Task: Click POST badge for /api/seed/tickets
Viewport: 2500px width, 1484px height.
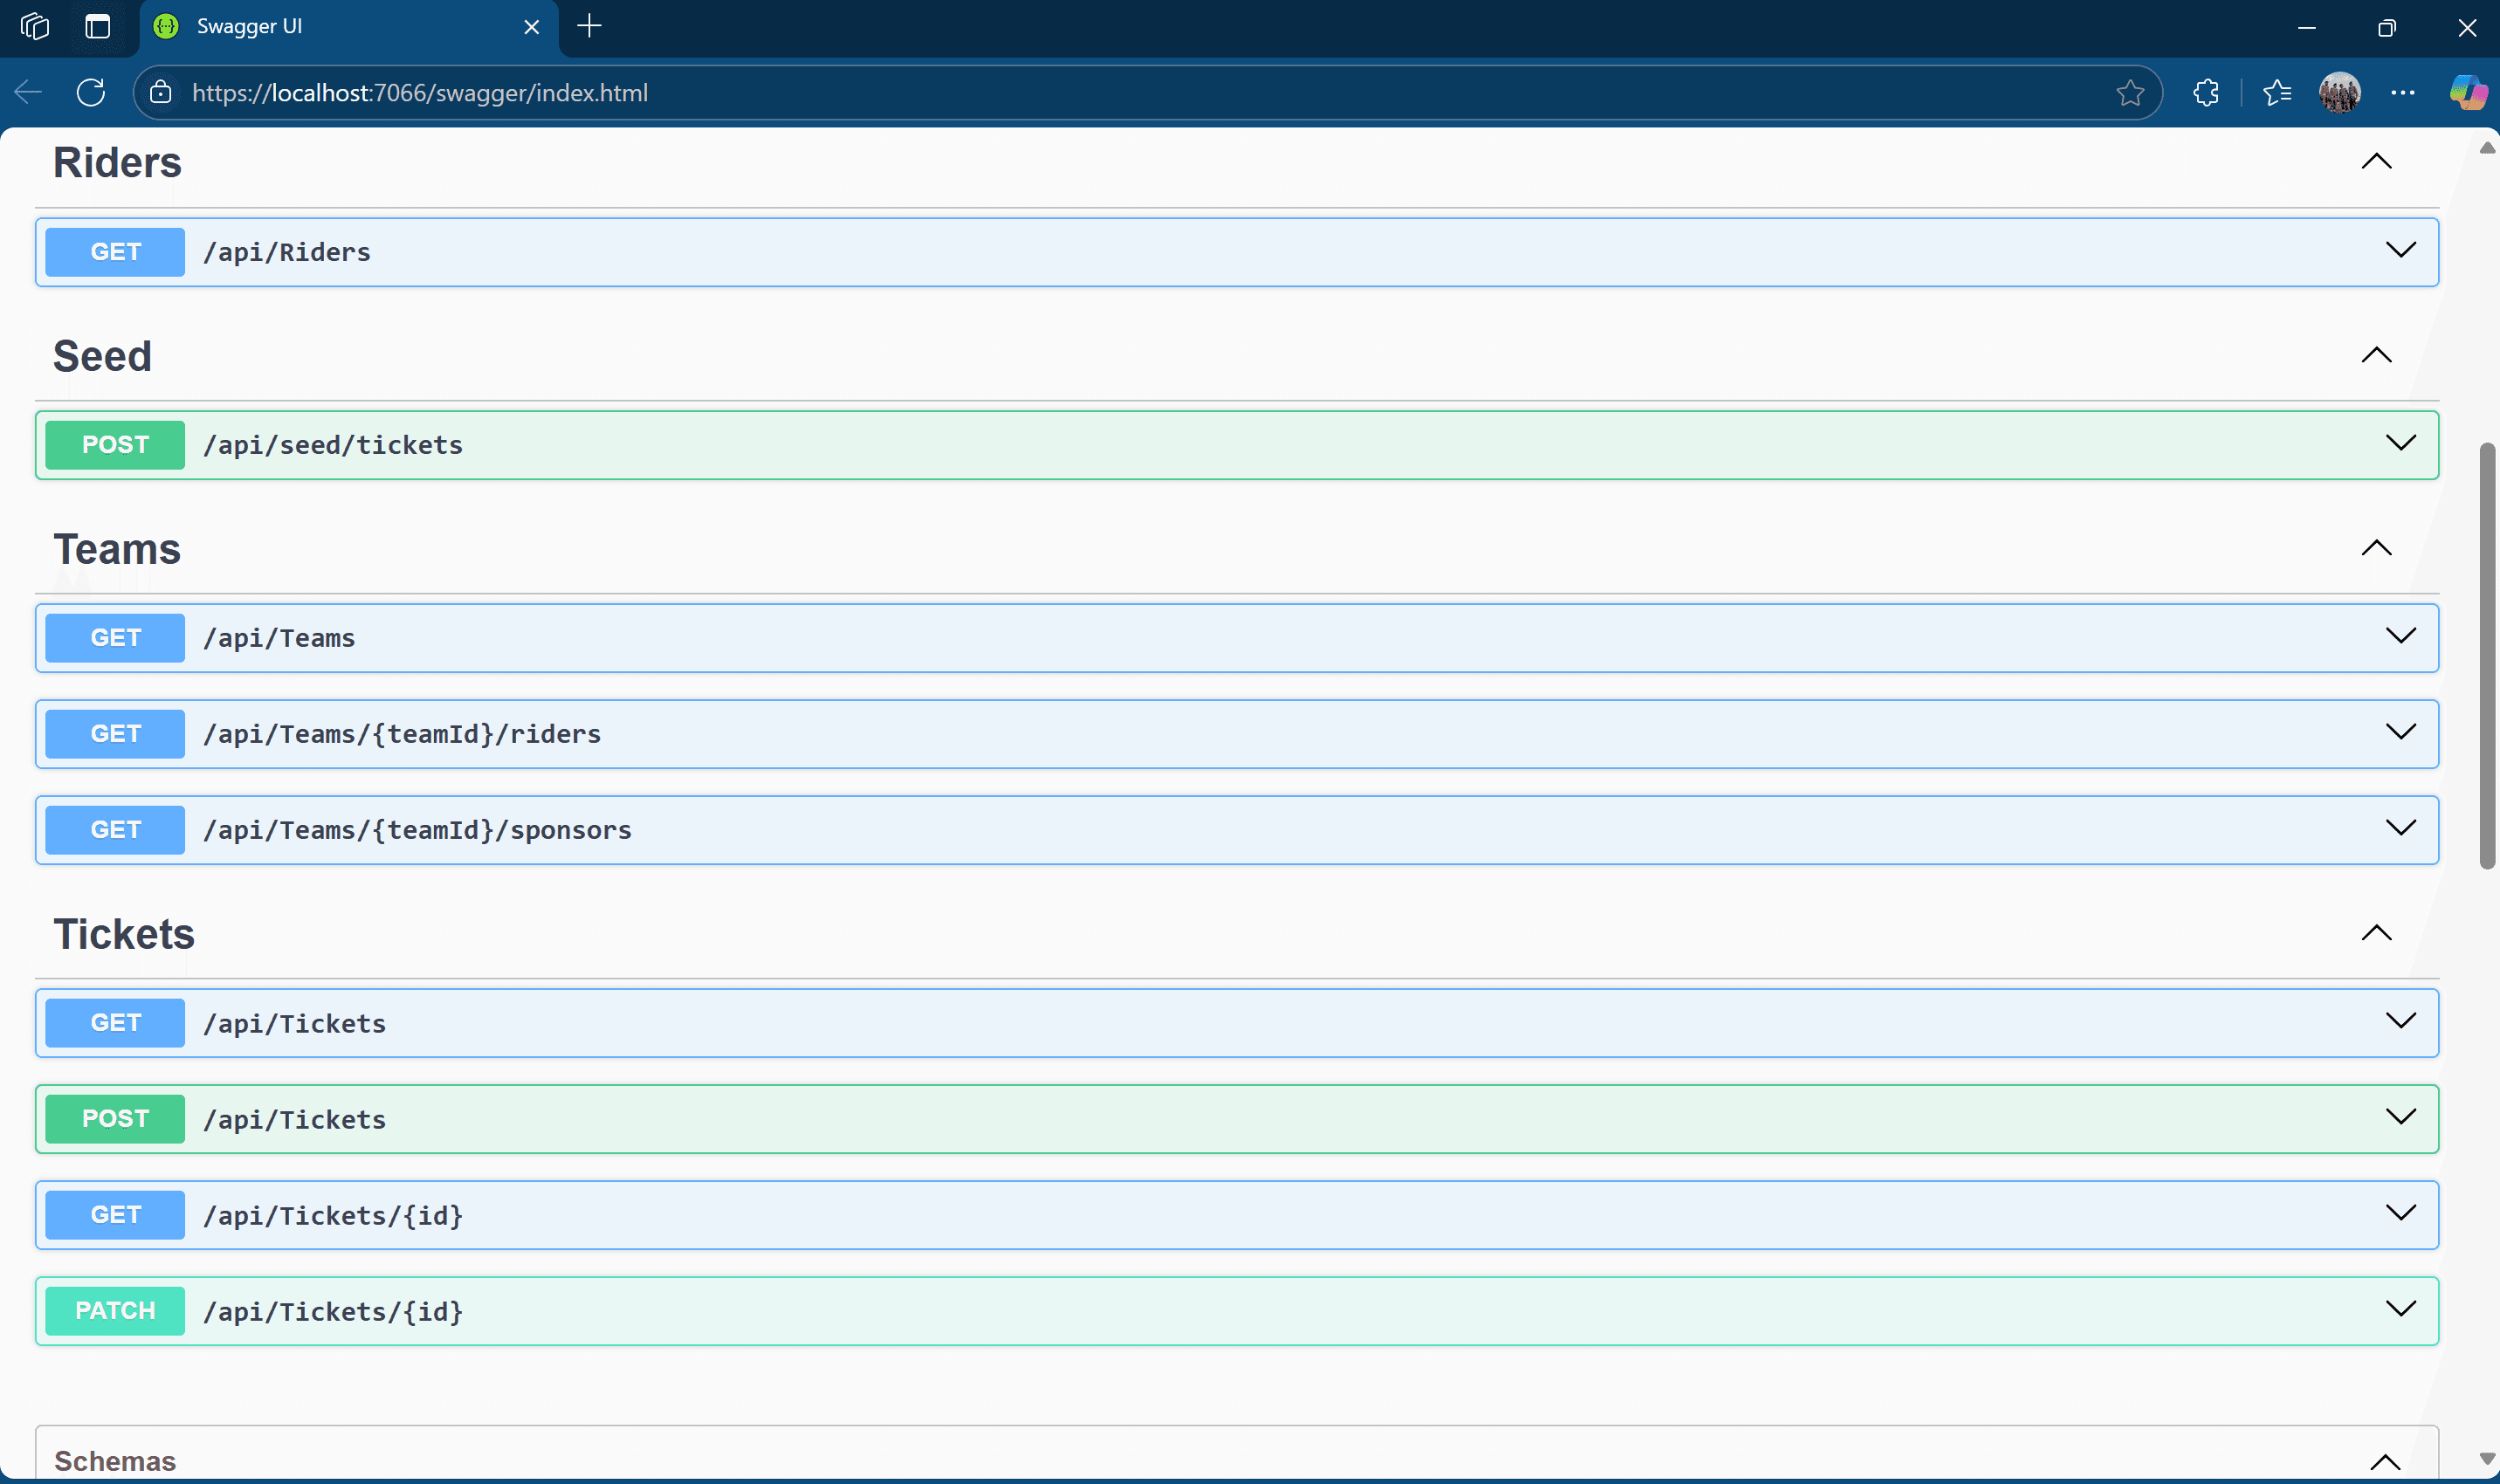Action: [115, 445]
